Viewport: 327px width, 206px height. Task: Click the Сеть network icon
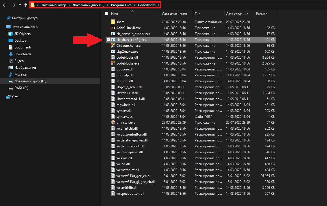point(8,97)
